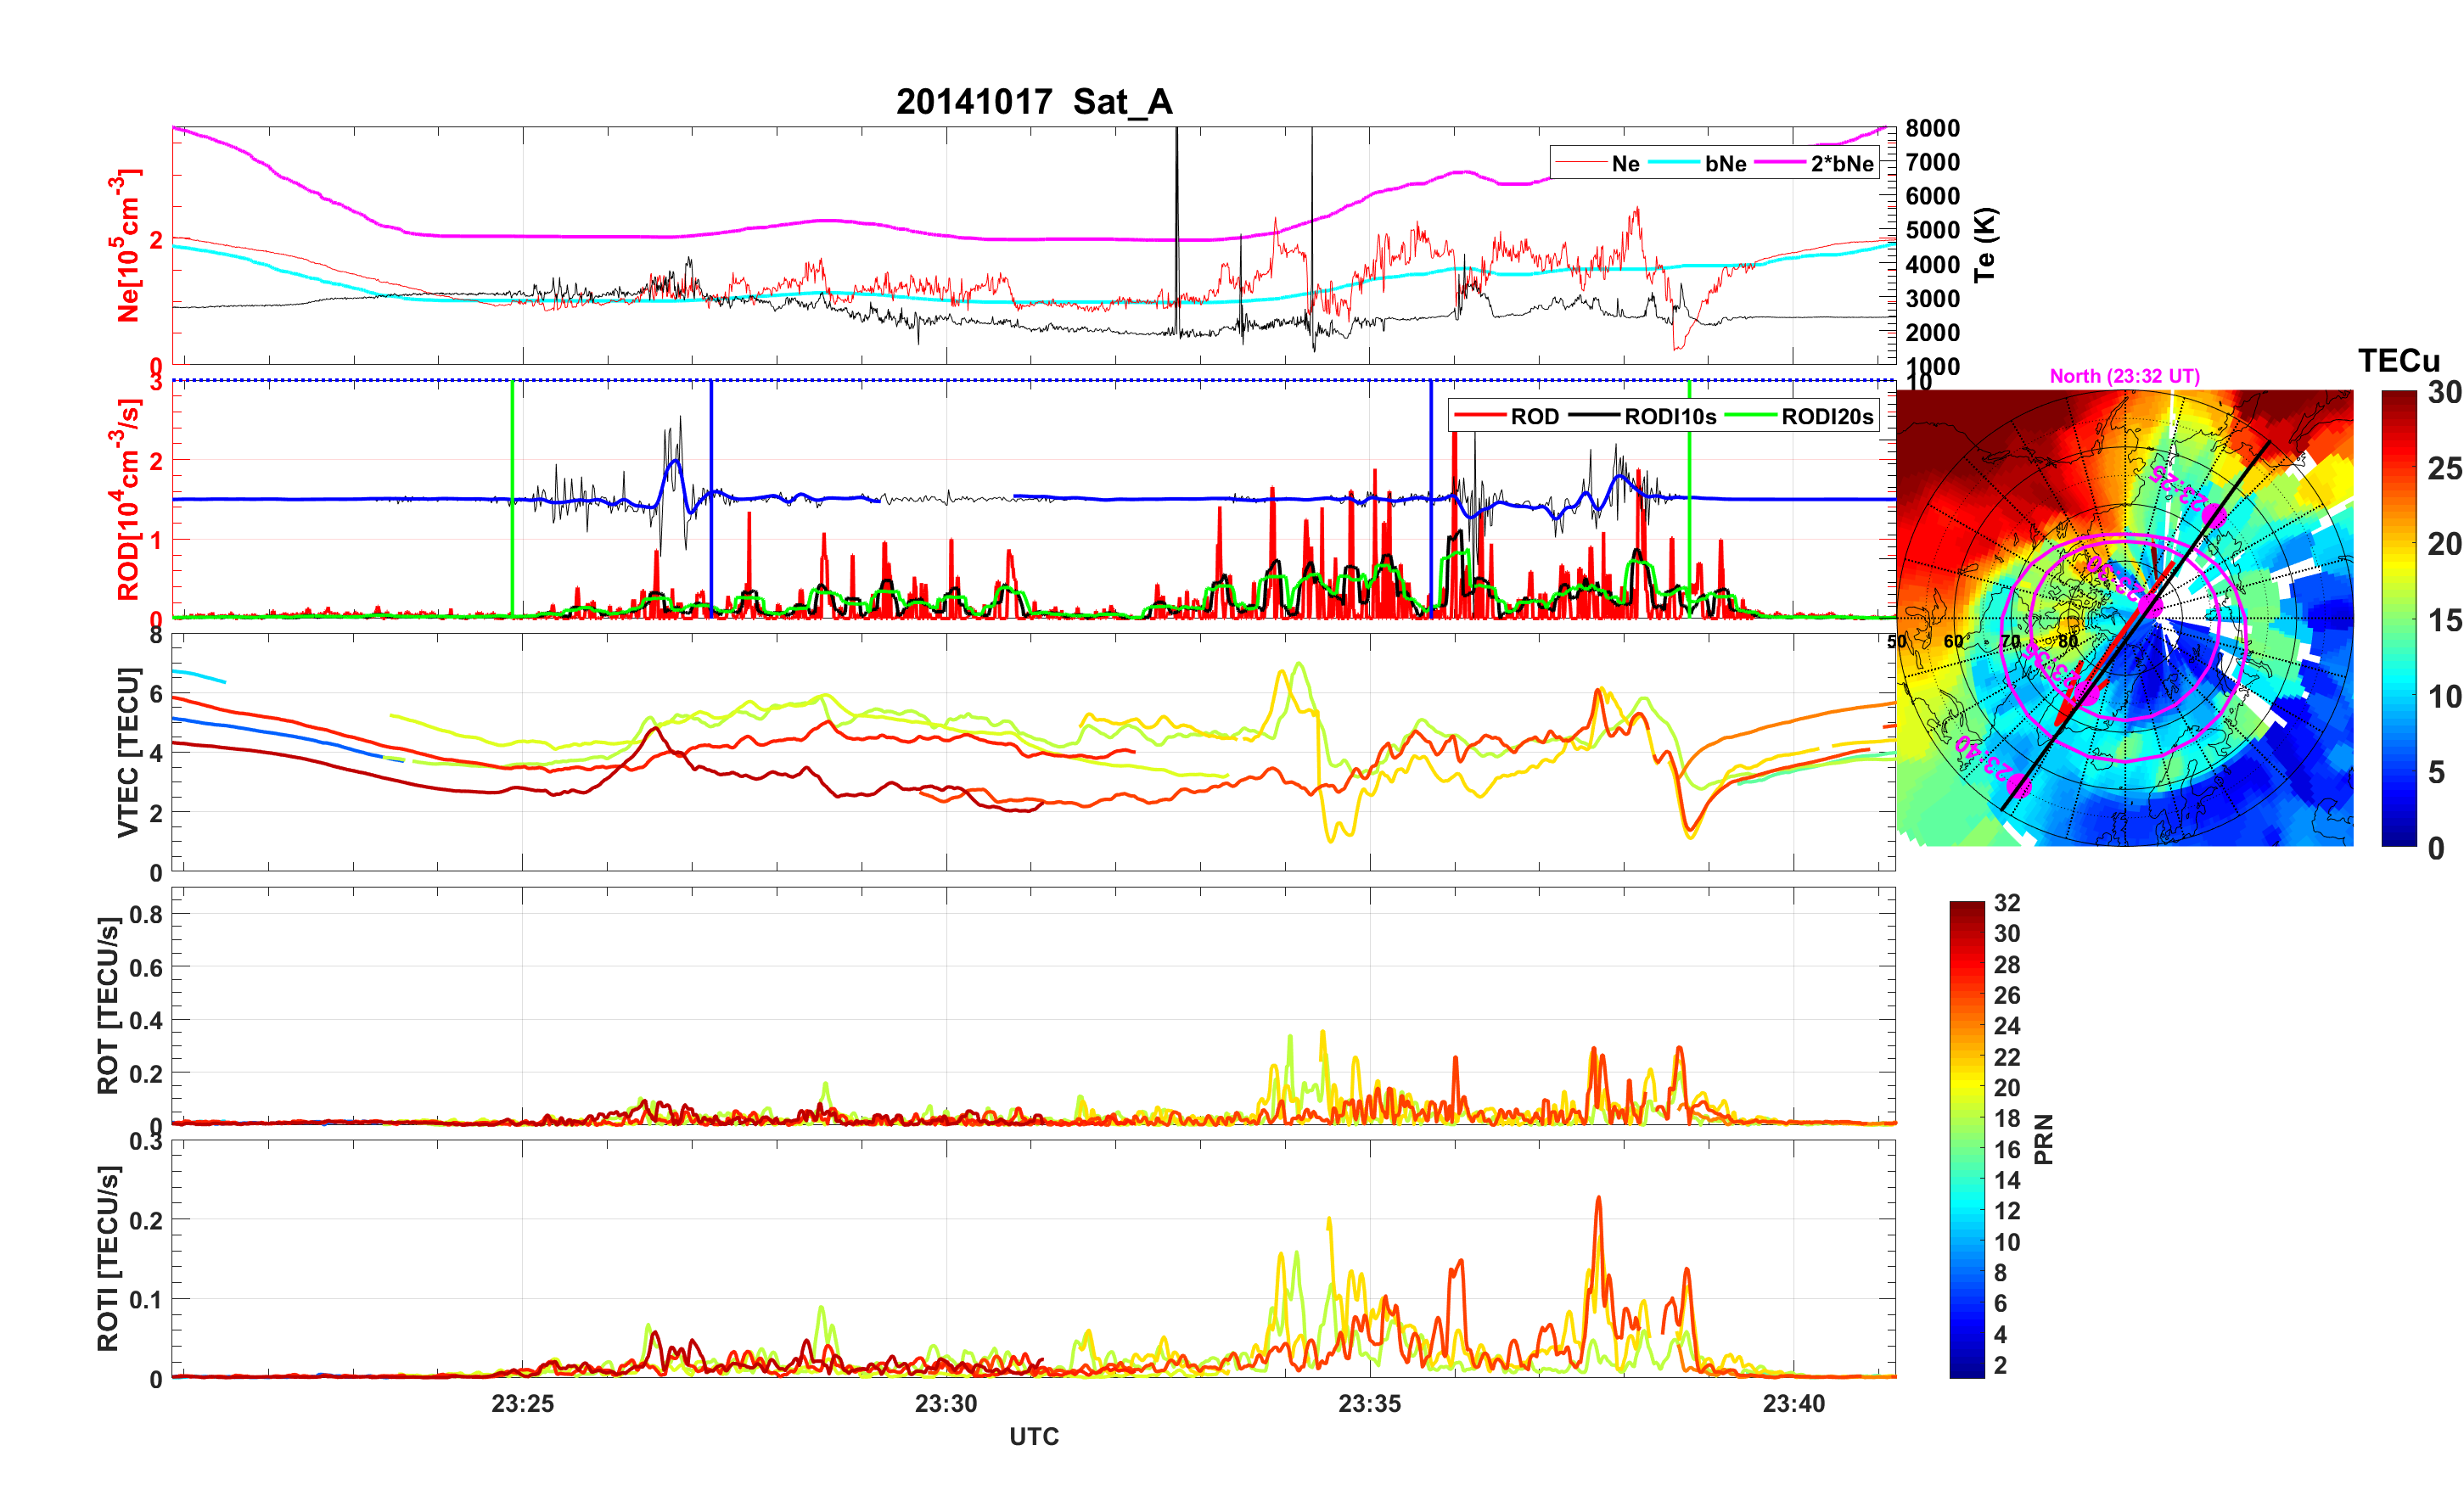The width and height of the screenshot is (2464, 1490).
Task: Click the 23:25 tick label
Action: [x=522, y=1404]
